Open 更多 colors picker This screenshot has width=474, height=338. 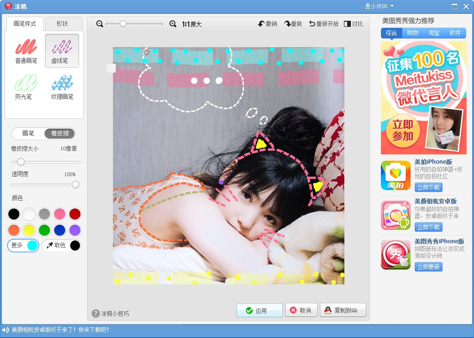click(x=23, y=245)
